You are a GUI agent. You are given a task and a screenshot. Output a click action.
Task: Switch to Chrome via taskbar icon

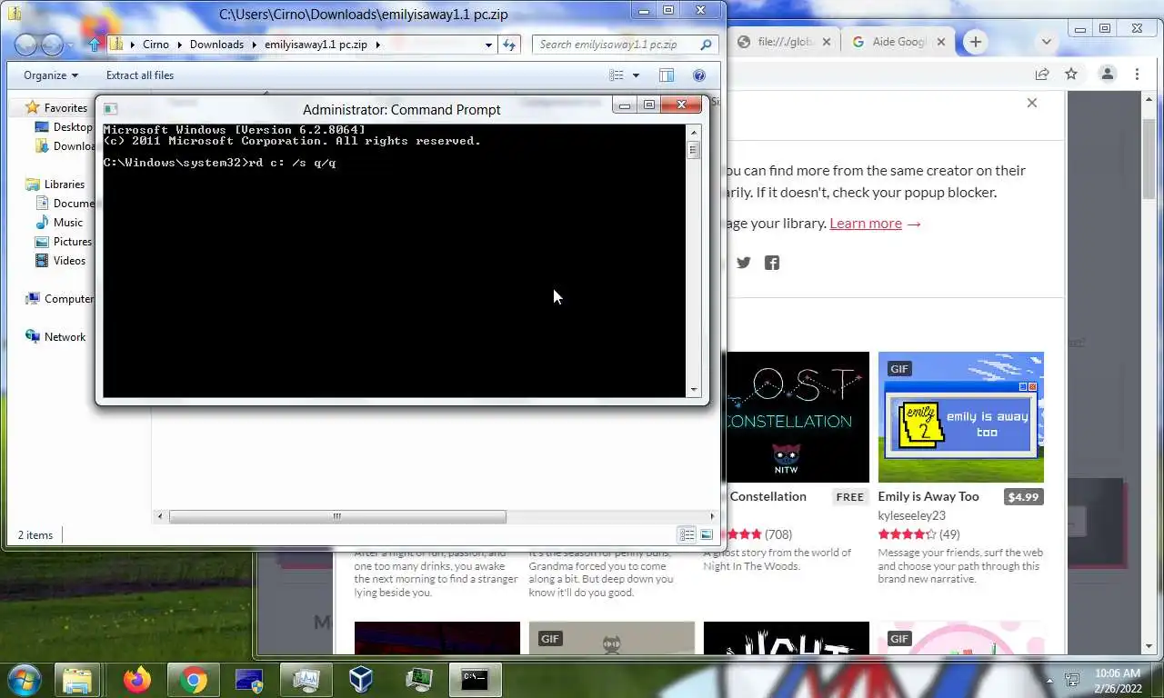pos(193,680)
